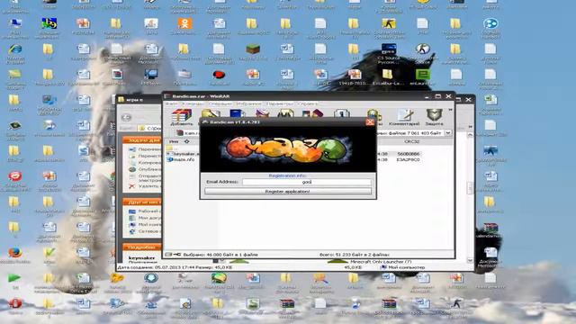Select the keymaker file row in WinRAR list
The width and height of the screenshot is (576, 324).
[x=184, y=154]
